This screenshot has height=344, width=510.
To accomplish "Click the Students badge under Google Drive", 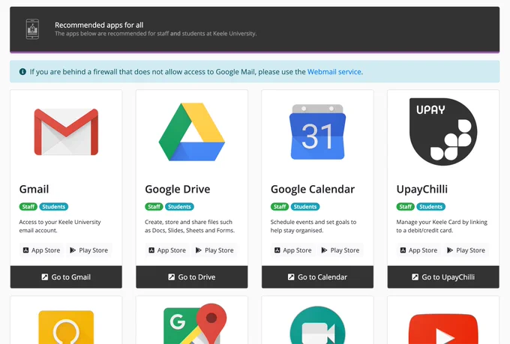I will tap(179, 206).
